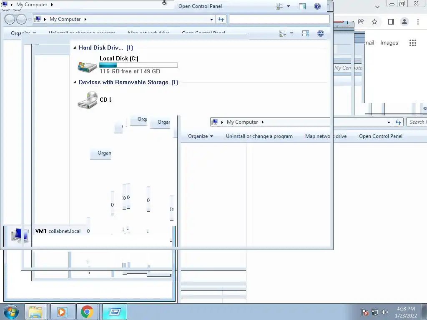This screenshot has width=427, height=320.
Task: Click Open Control Panel next to Map network drive
Action: pyautogui.click(x=380, y=136)
